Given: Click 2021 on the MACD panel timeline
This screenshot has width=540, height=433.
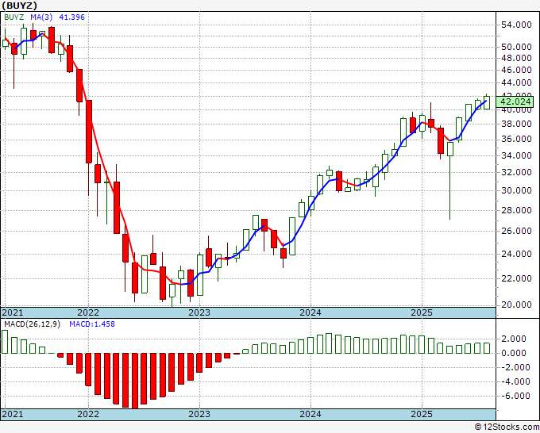Looking at the screenshot, I should click(x=13, y=414).
